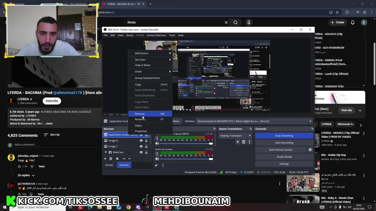Open Application Audio Capture three-dot options
Screen dimensions: 376x211
tap(157, 138)
